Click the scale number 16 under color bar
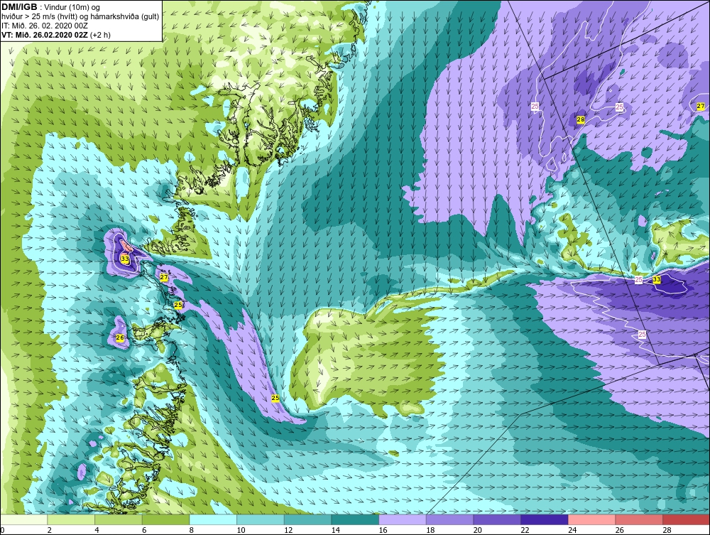This screenshot has height=535, width=710. (383, 530)
